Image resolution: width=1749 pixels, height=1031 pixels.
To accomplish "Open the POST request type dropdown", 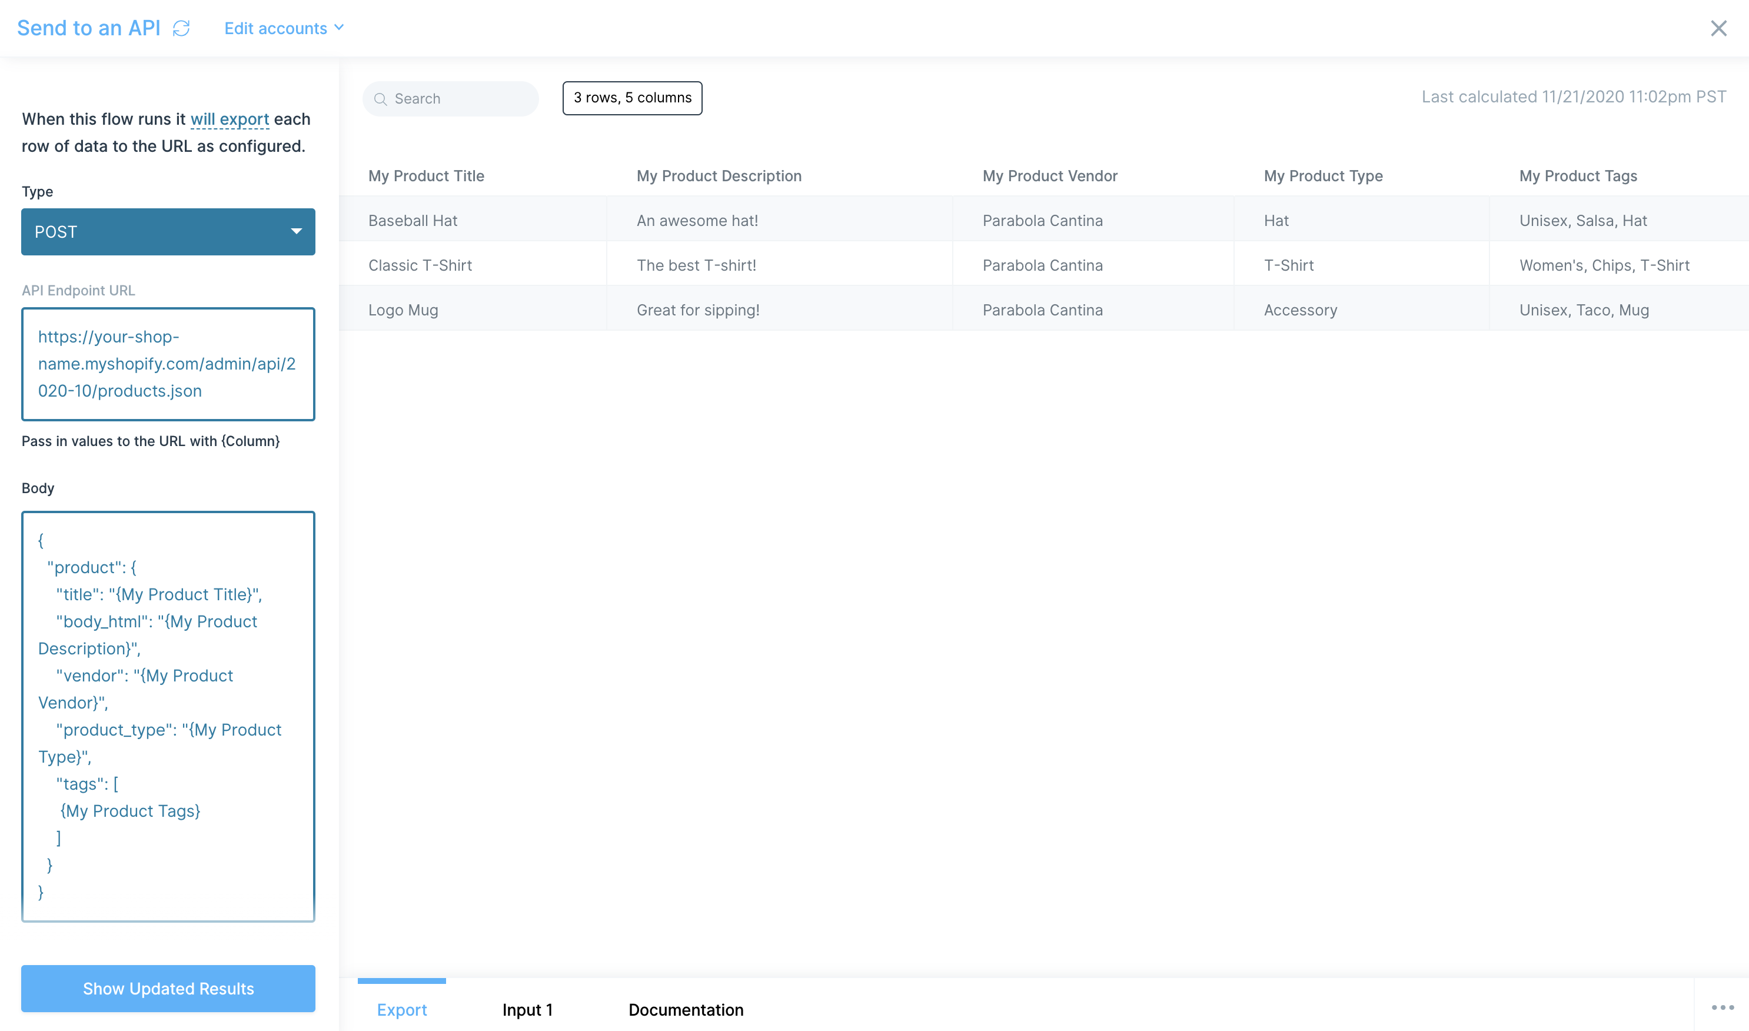I will [168, 232].
